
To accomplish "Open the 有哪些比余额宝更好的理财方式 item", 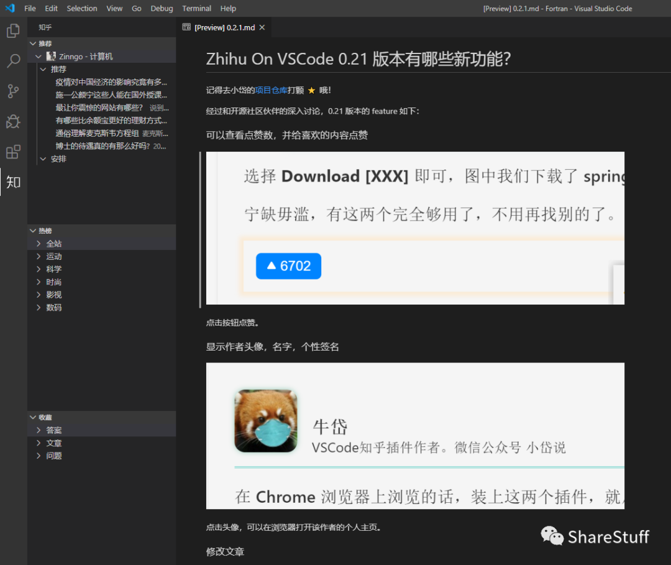I will 102,121.
